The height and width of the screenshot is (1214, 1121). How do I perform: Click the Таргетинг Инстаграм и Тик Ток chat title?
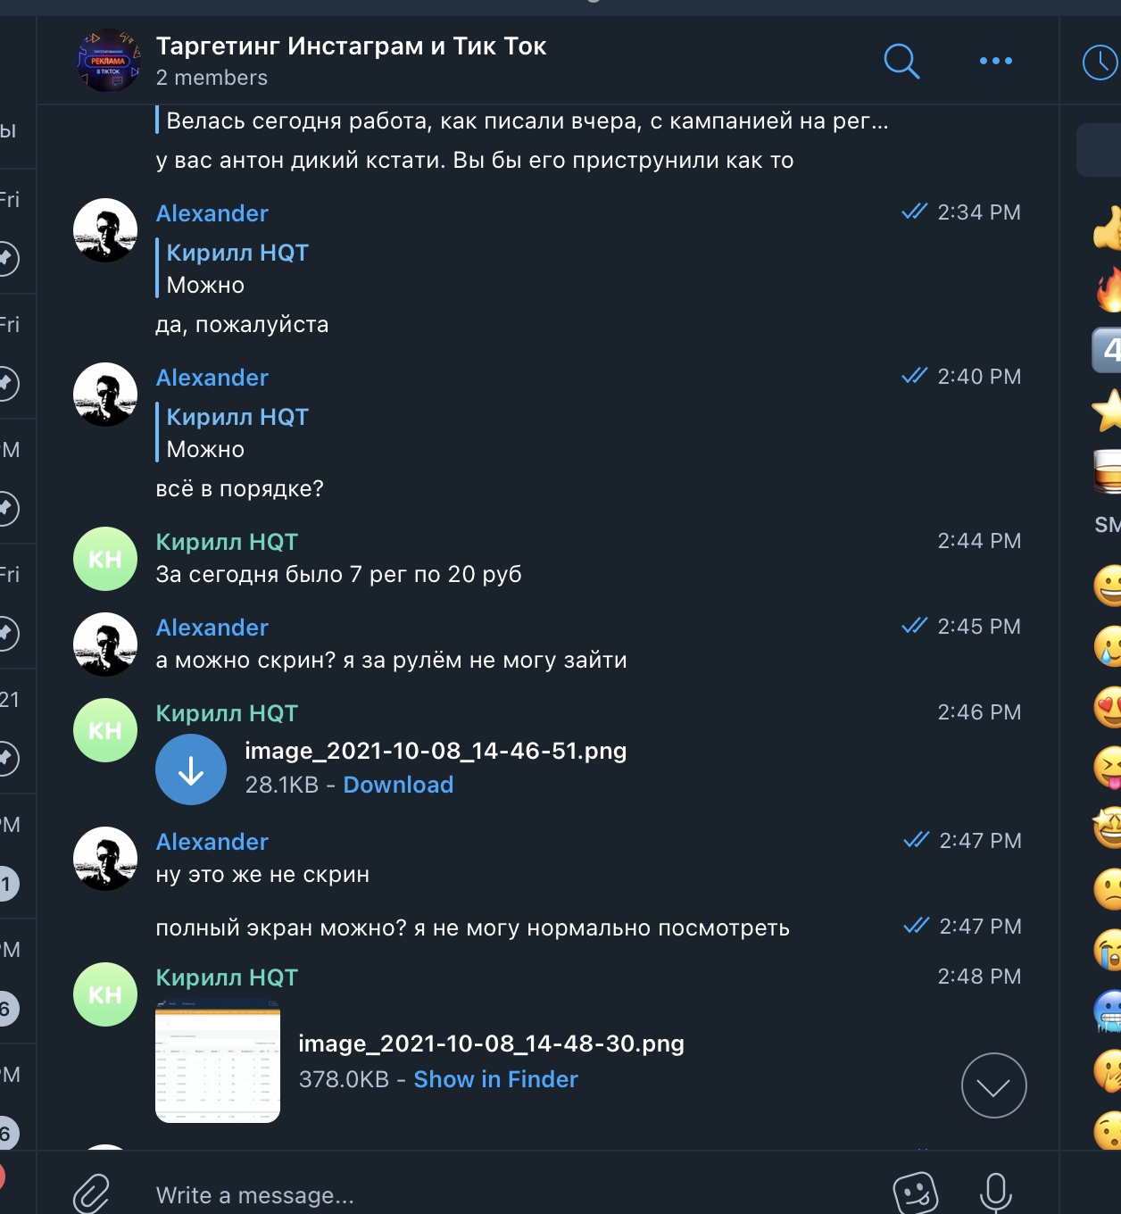[x=351, y=46]
